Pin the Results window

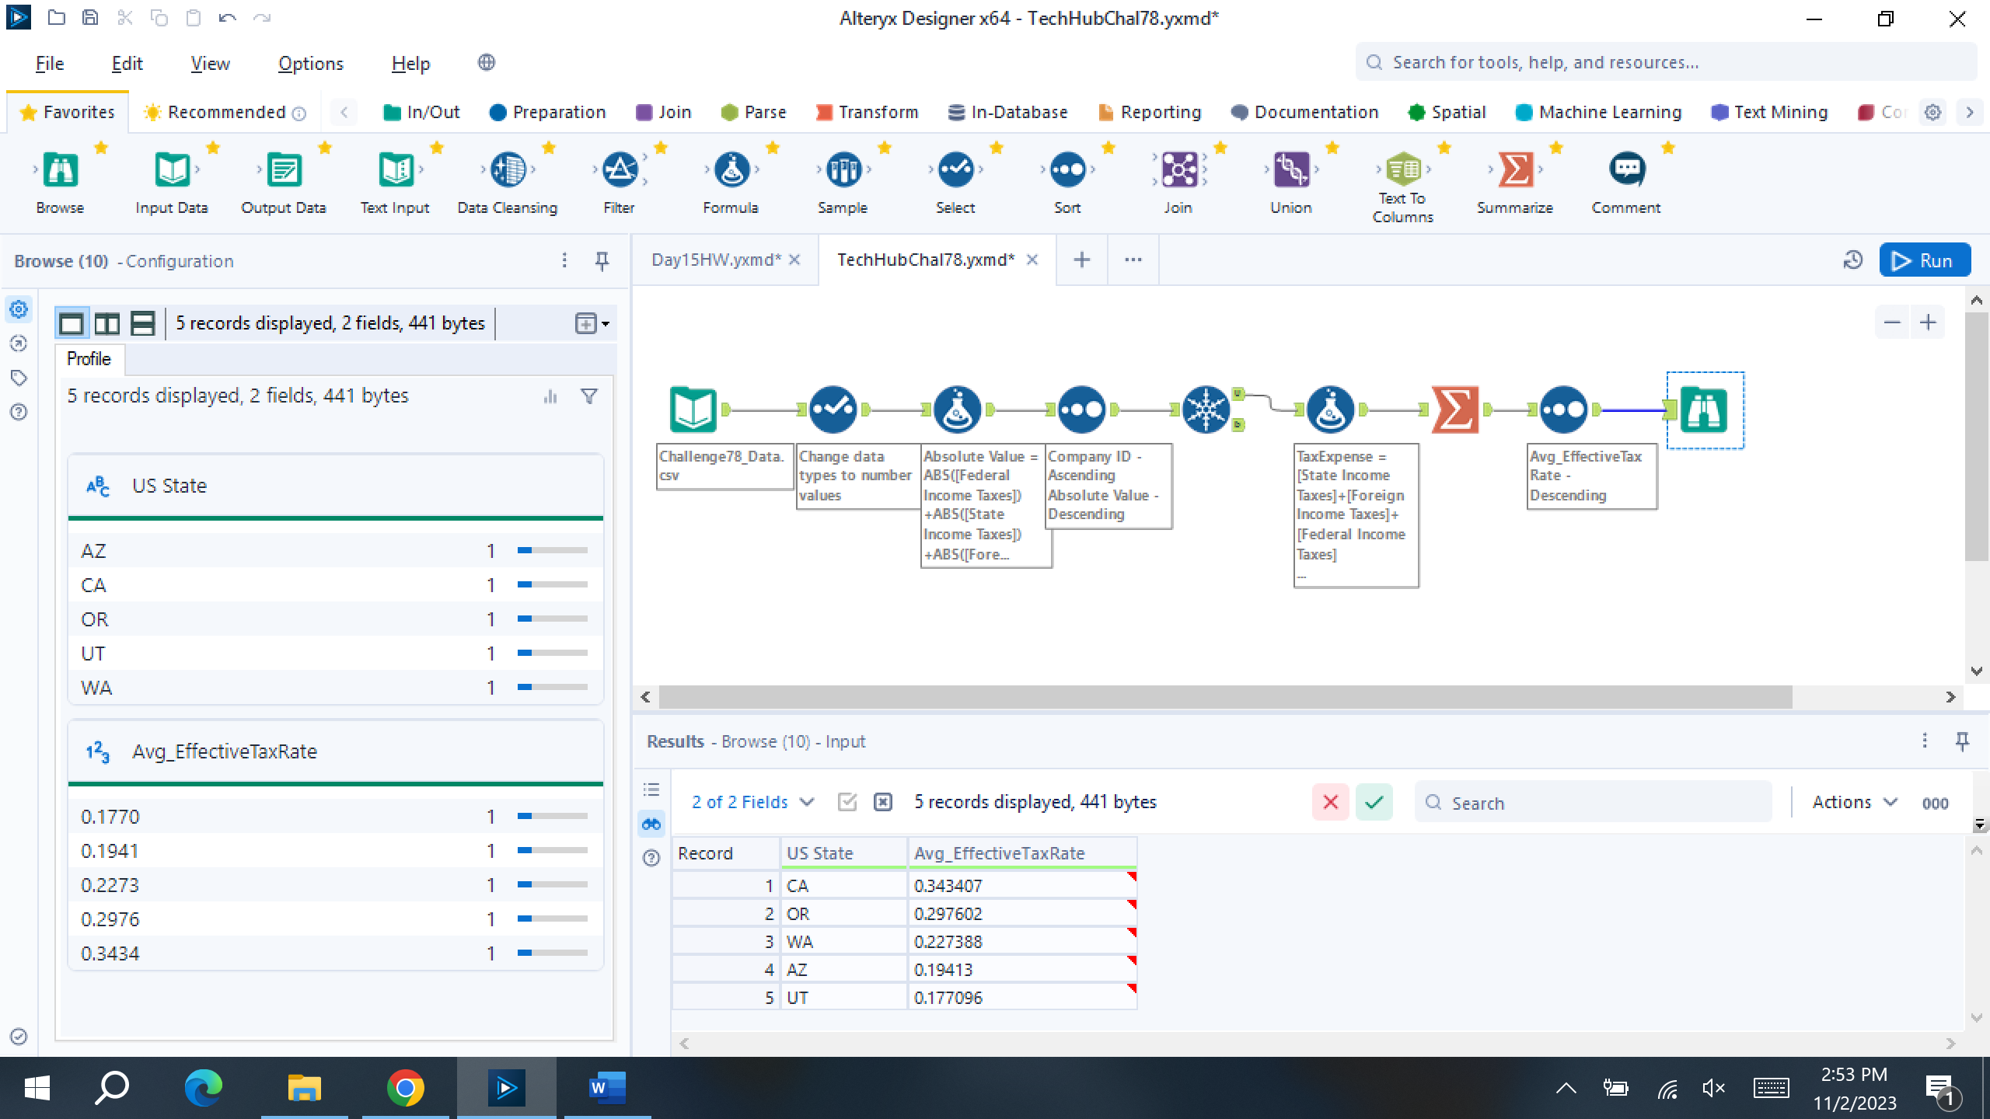coord(1962,741)
